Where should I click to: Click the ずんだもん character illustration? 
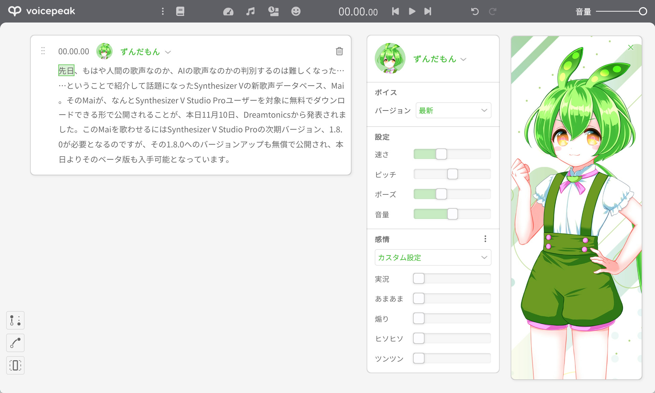point(576,208)
